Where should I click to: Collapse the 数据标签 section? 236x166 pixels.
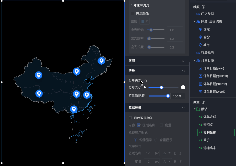[x=183, y=107]
